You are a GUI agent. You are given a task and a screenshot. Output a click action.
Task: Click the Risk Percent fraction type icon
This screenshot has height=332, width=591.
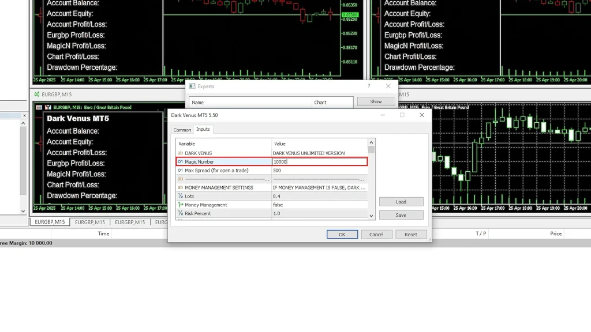[180, 213]
